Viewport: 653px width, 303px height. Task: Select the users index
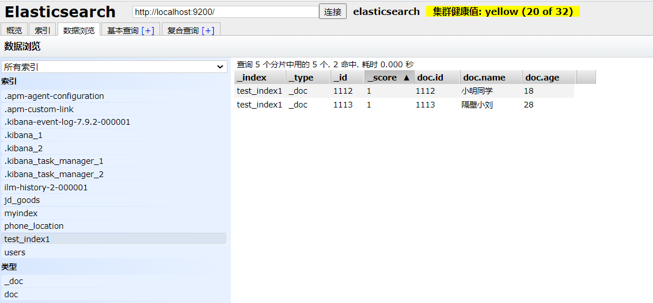(114, 252)
